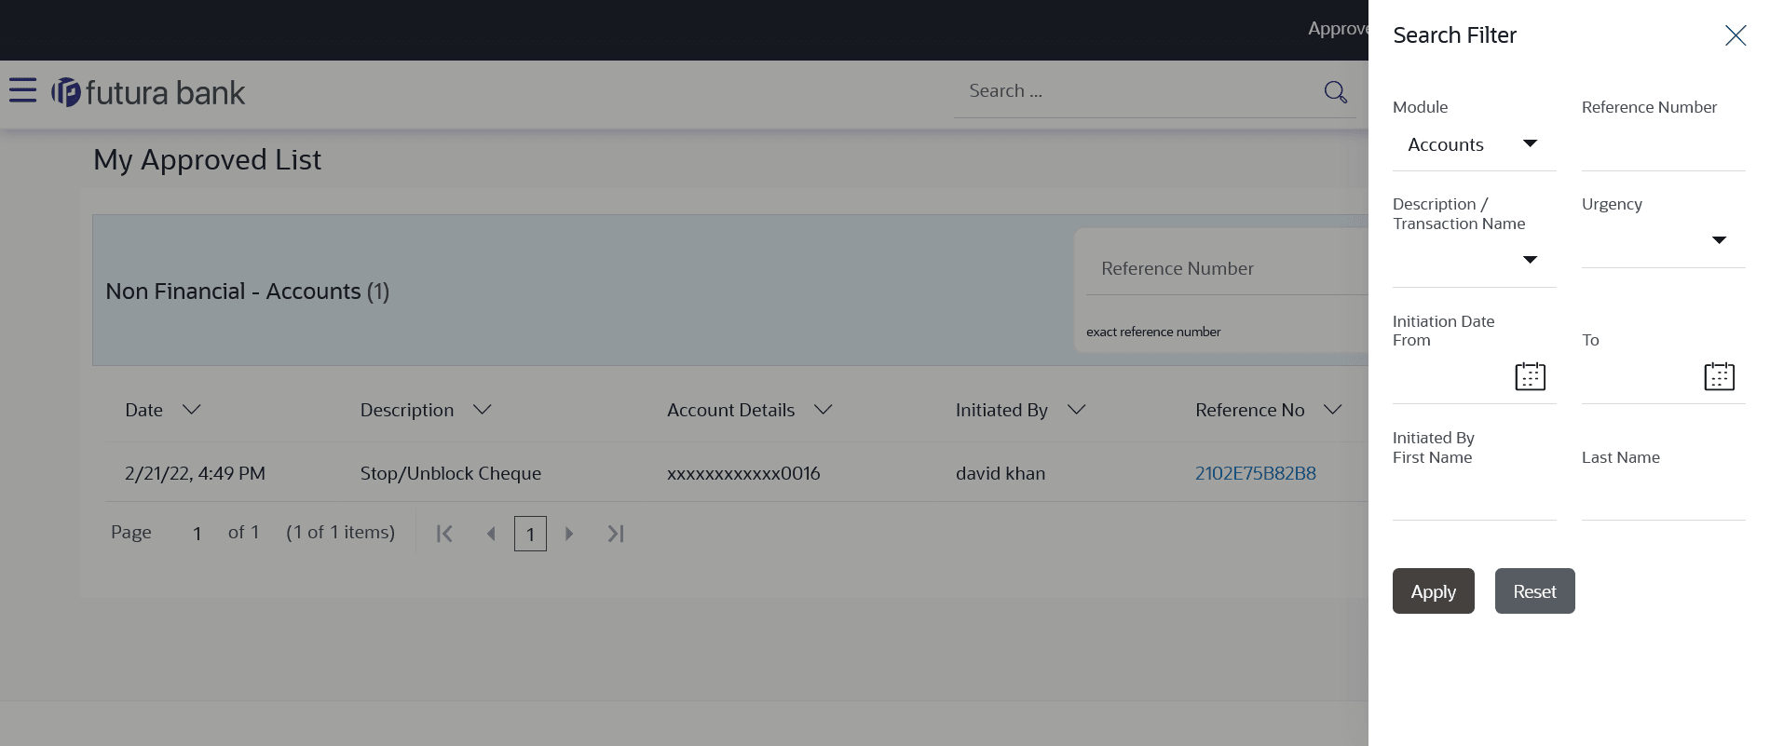The height and width of the screenshot is (746, 1770).
Task: Go to the previous page
Action: coord(491,534)
